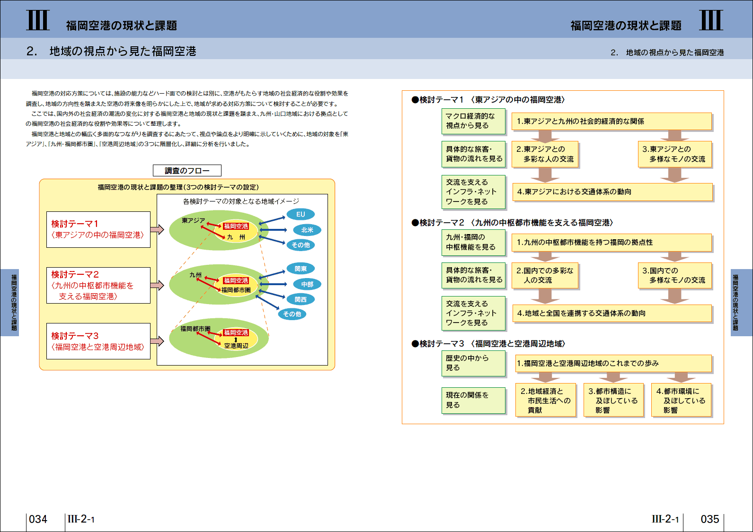The image size is (753, 532).
Task: Click the '現在の関係を見る' green box
Action: [473, 400]
